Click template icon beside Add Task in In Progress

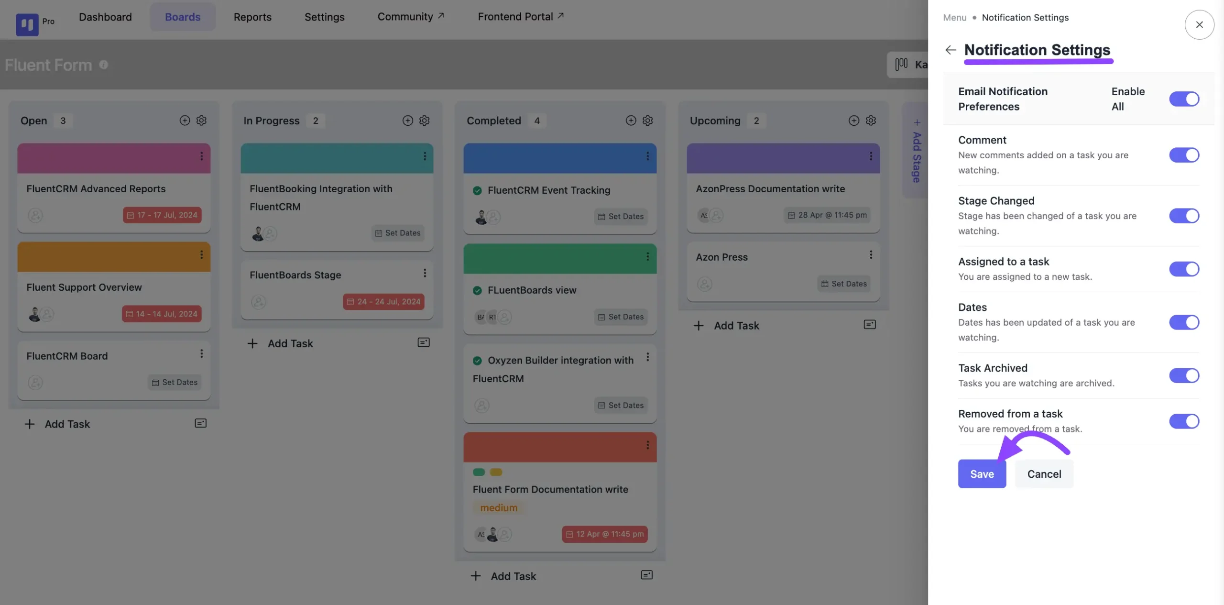pyautogui.click(x=424, y=342)
